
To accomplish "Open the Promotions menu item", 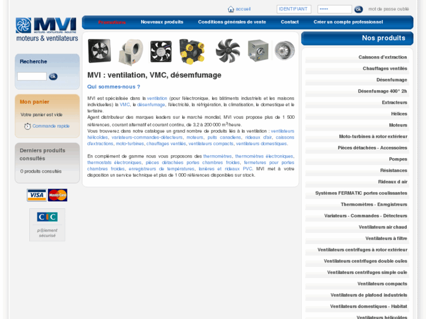I will coord(112,22).
